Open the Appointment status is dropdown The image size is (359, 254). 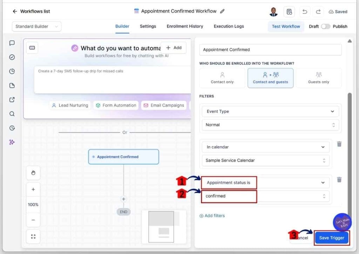[266, 183]
